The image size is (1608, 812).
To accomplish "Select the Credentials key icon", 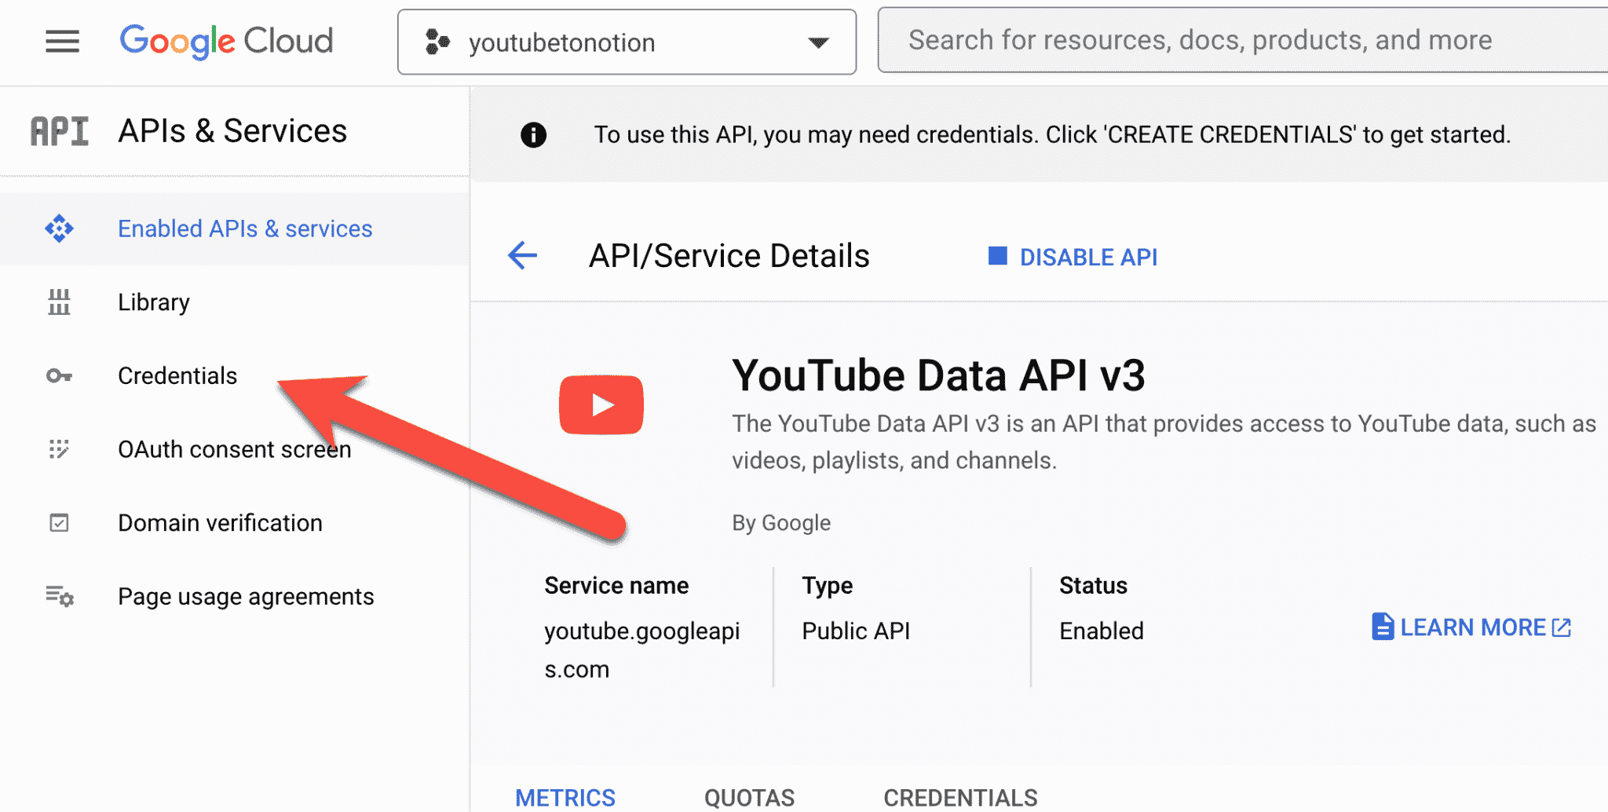I will click(x=58, y=375).
